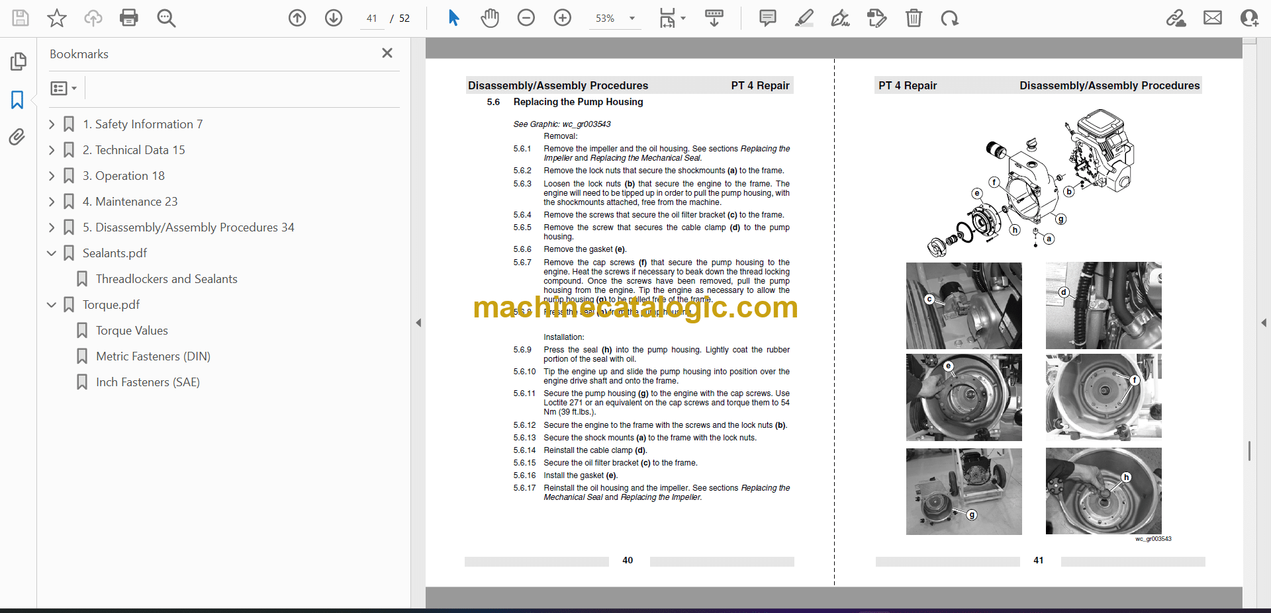Screen dimensions: 1271x613
Task: Click the exploded pump assembly diagram
Action: tap(1030, 183)
